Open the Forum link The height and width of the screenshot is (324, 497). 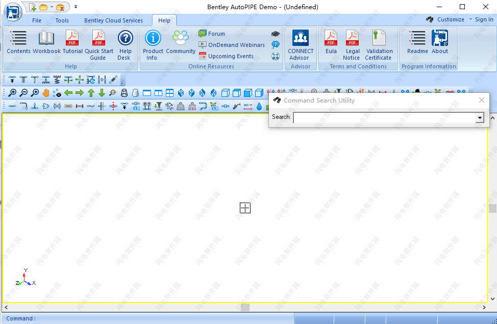pos(212,34)
